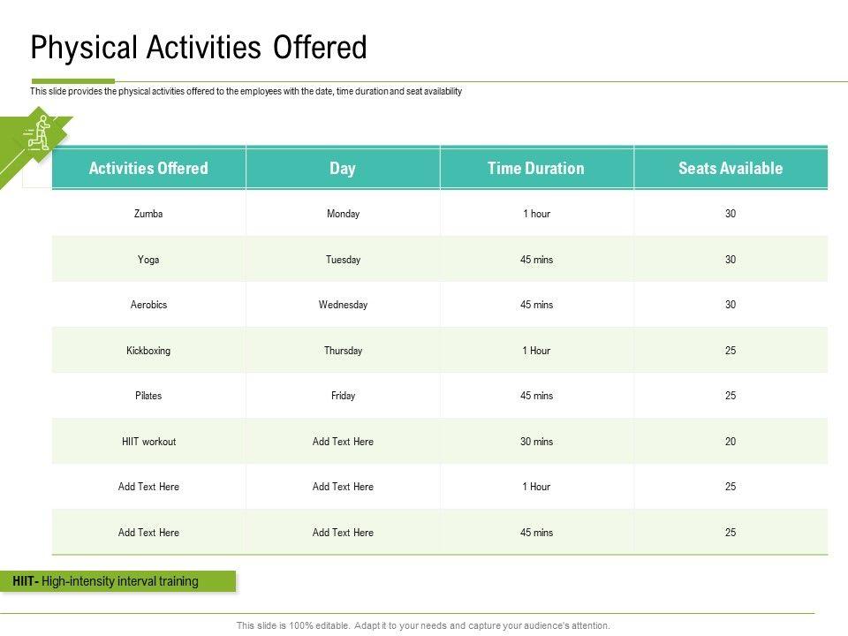Click the Zumba activity cell
Viewport: 848px width, 636px height.
(148, 214)
